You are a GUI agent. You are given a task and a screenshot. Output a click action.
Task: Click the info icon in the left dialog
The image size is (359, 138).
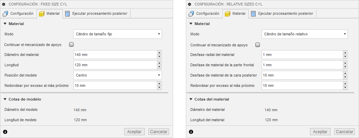click(x=5, y=132)
